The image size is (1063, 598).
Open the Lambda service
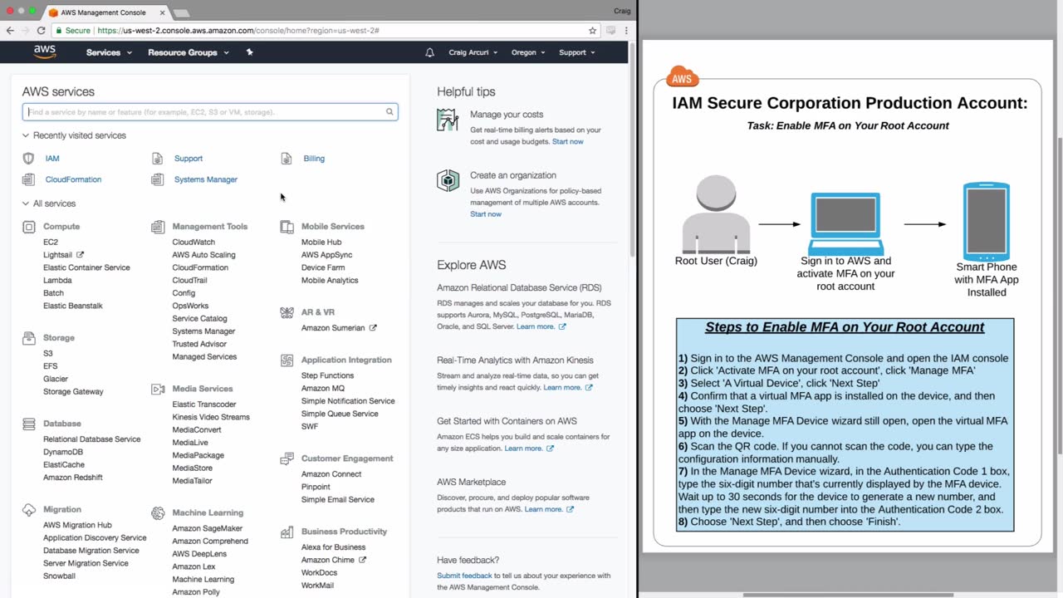click(x=57, y=281)
